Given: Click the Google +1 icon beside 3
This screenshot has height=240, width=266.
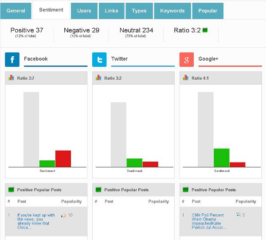Looking at the screenshot, I should (x=238, y=215).
